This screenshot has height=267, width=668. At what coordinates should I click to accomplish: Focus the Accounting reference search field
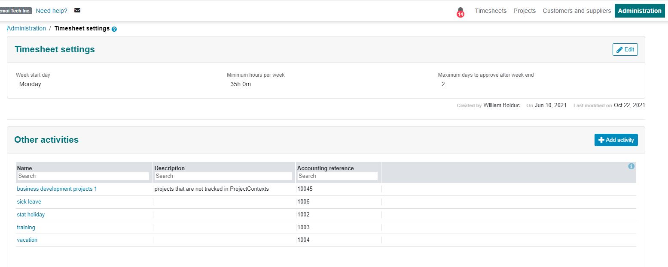point(338,176)
